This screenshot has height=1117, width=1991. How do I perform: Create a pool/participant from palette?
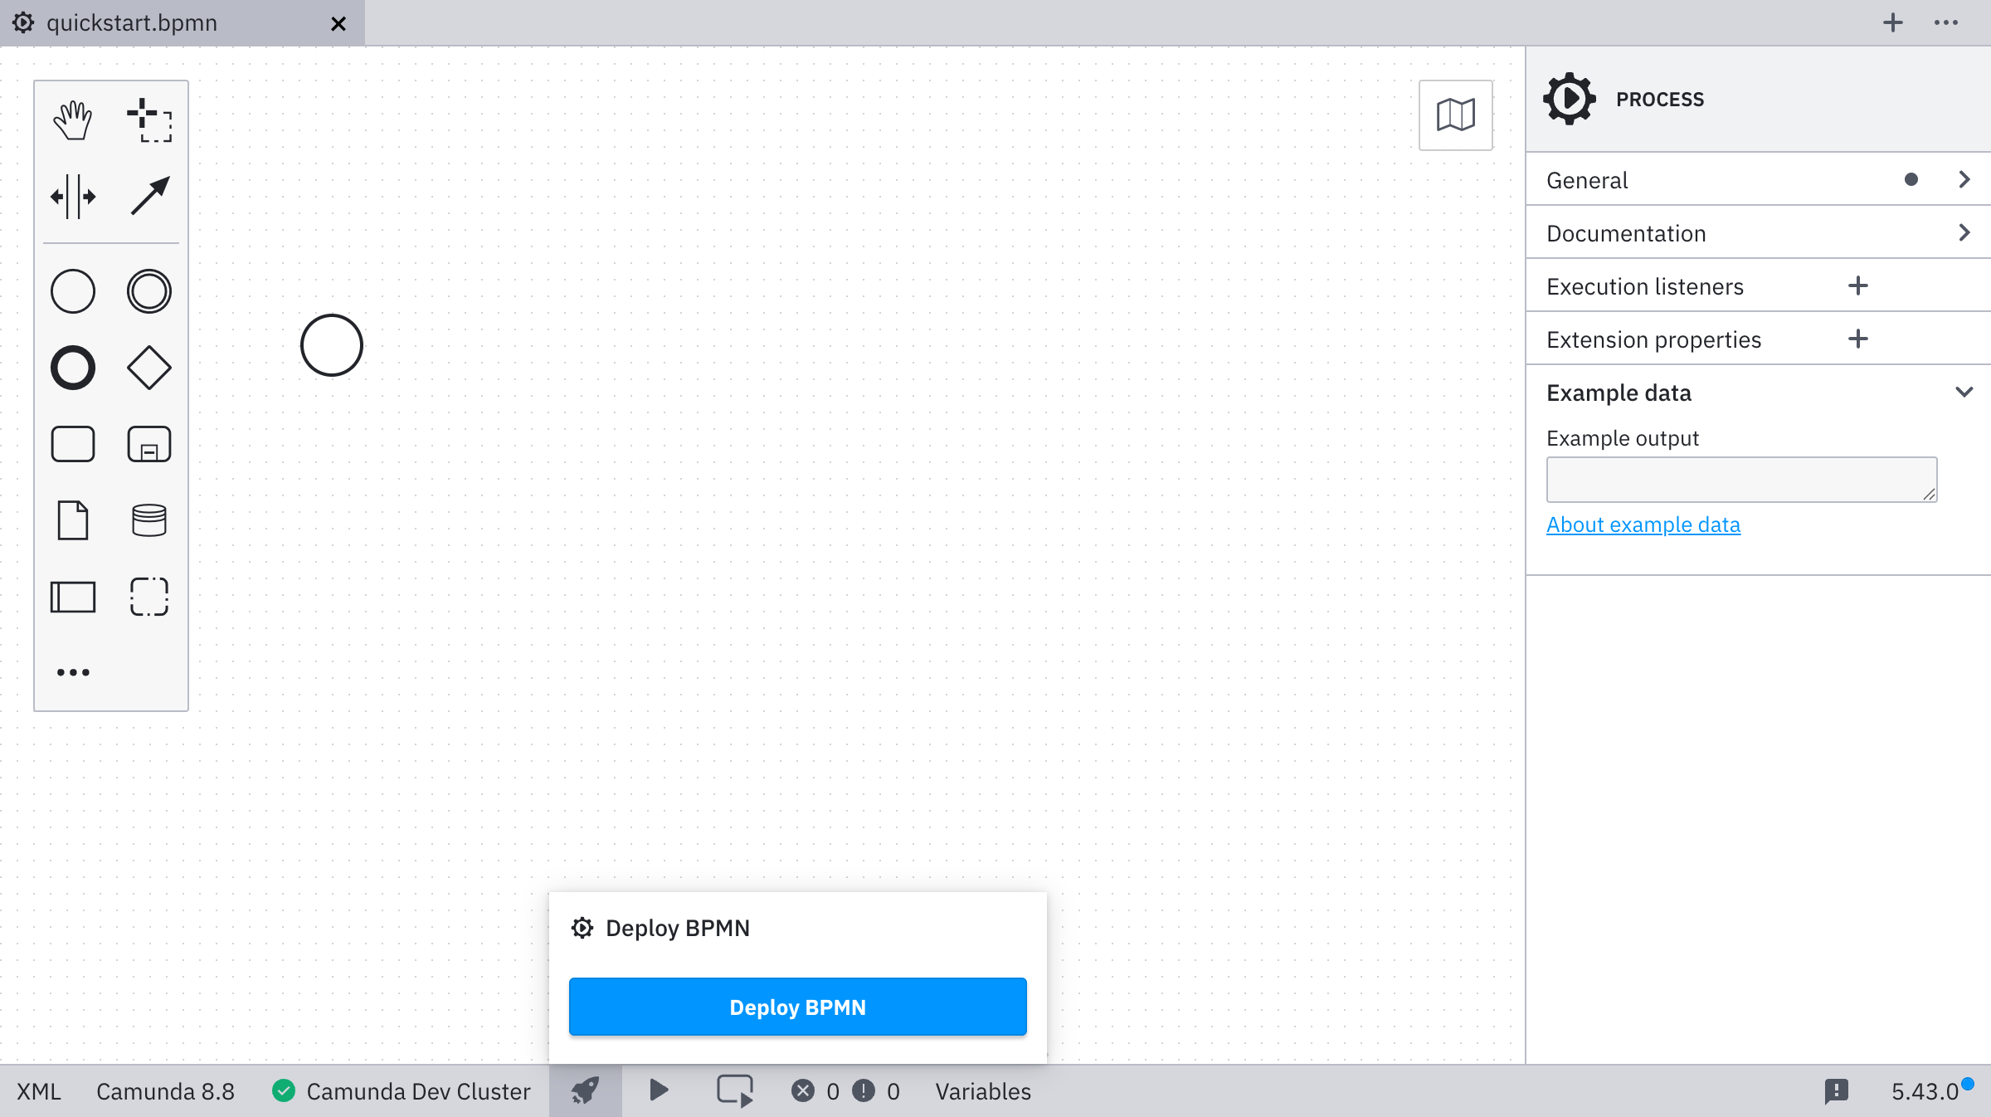coord(73,597)
